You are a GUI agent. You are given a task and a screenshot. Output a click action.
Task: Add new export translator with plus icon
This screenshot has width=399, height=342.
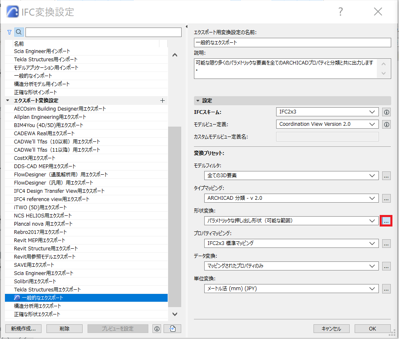pyautogui.click(x=163, y=101)
